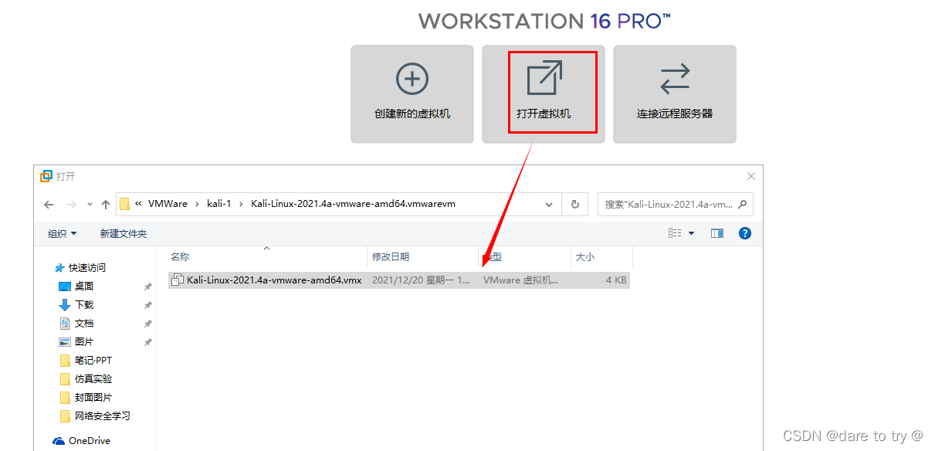
Task: Click kali-1 in the address breadcrumb
Action: [219, 204]
